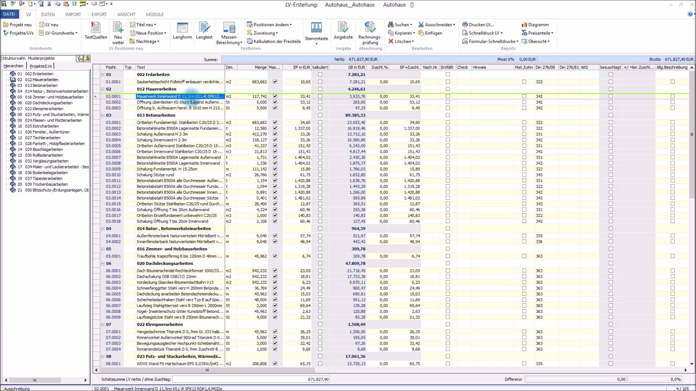The height and width of the screenshot is (391, 696).
Task: Open the Neue Position dropdown
Action: click(148, 33)
